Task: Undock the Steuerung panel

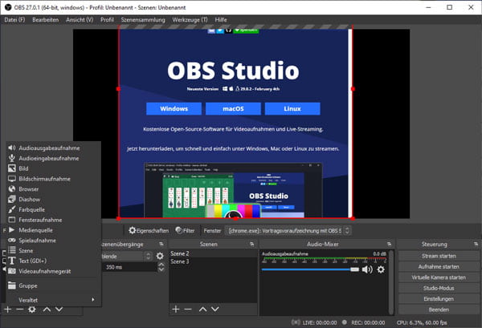Action: point(476,245)
